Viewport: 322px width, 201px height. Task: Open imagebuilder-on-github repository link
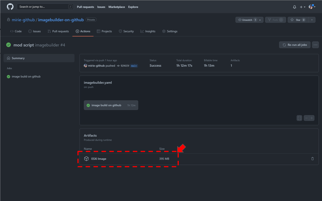(x=61, y=20)
